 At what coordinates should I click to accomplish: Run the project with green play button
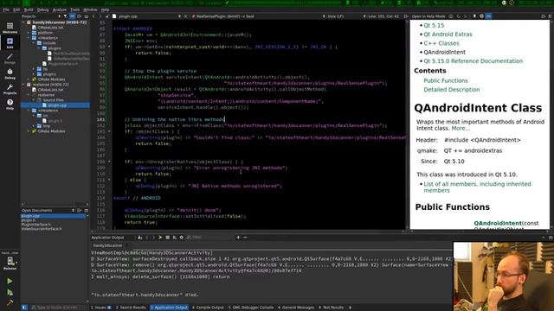click(x=10, y=281)
